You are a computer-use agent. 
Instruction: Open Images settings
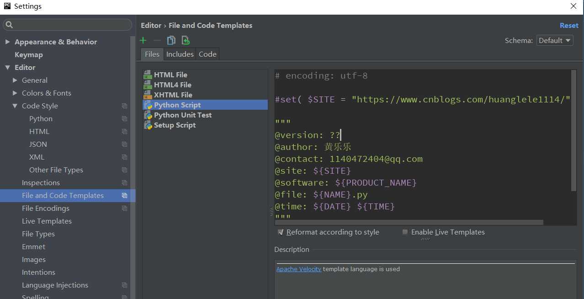(x=34, y=259)
